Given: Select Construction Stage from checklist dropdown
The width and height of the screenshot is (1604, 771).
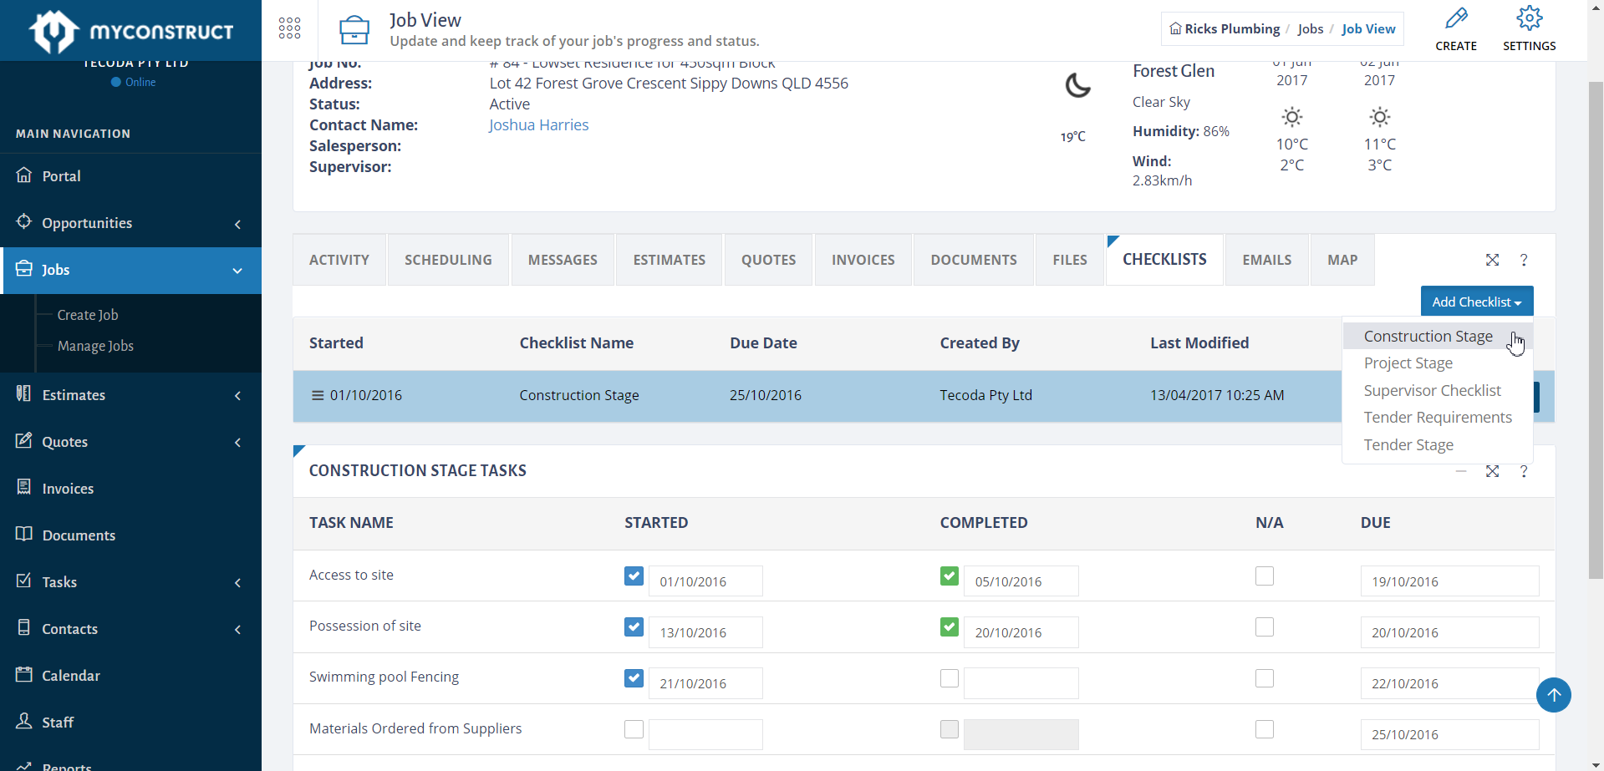Looking at the screenshot, I should (x=1438, y=336).
